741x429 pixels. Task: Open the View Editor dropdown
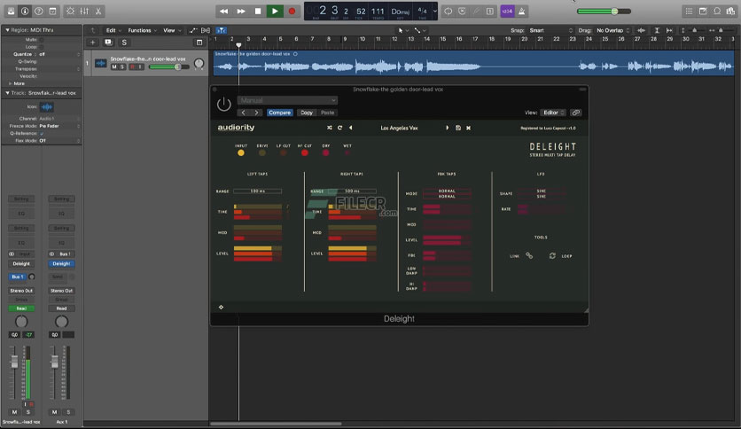553,113
